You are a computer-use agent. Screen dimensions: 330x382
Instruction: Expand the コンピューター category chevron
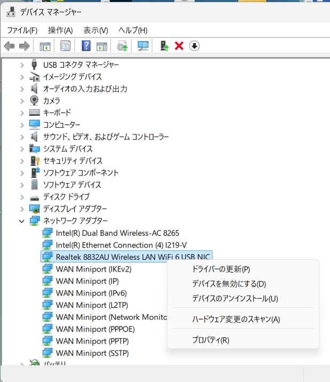[x=22, y=125]
